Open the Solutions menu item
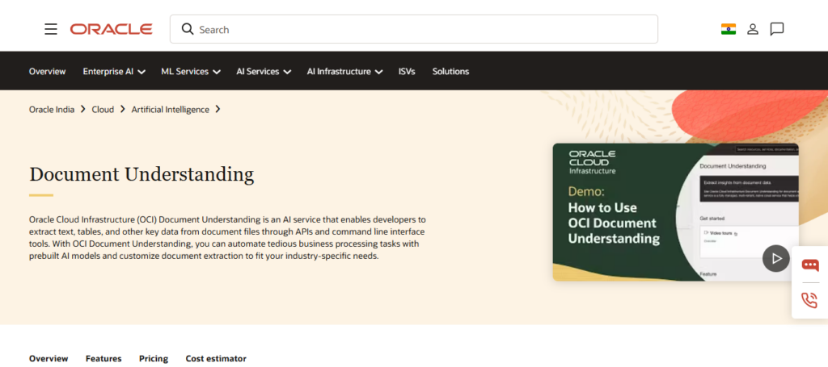The image size is (828, 367). click(x=450, y=71)
